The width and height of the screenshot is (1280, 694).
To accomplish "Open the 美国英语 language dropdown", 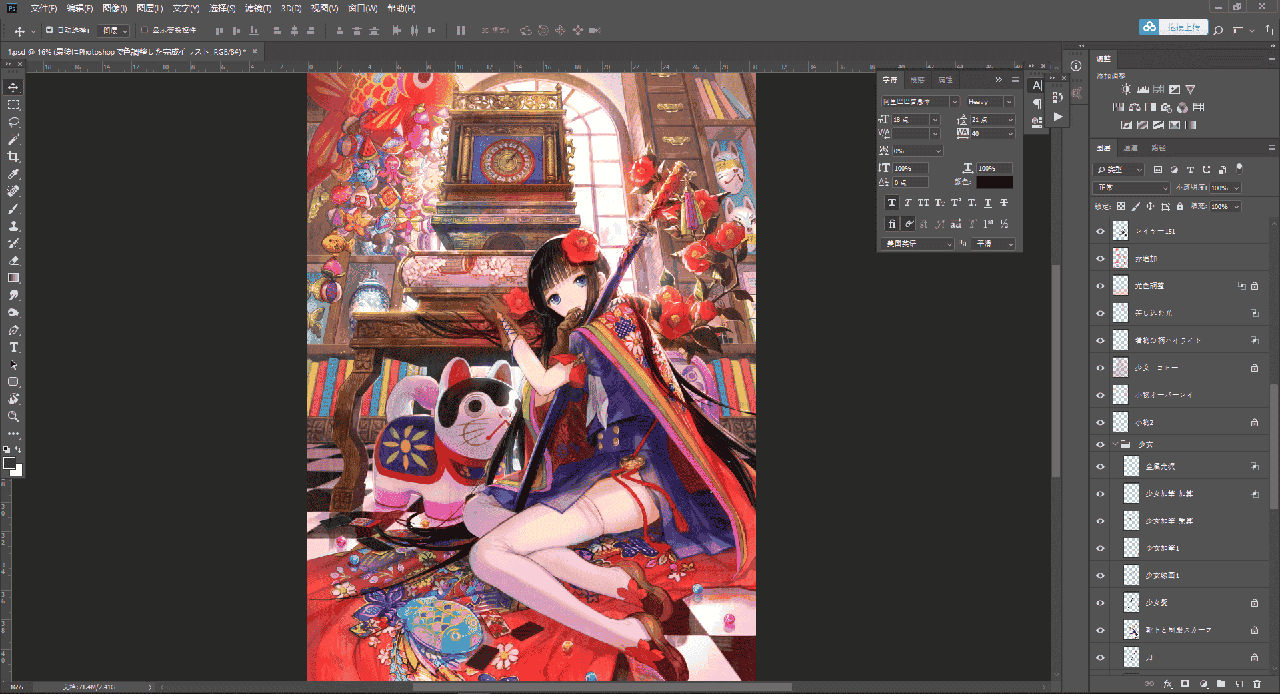I will coord(918,244).
